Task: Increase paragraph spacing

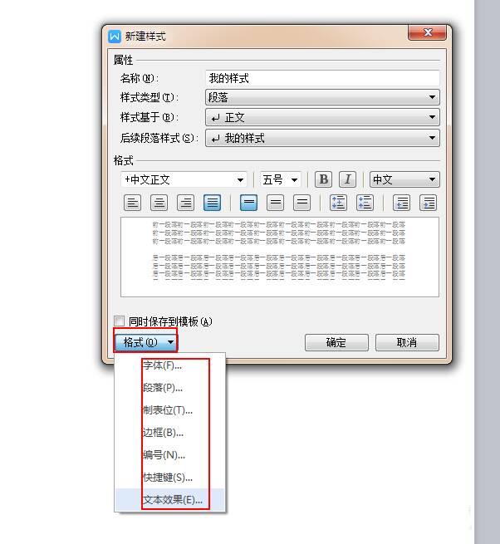Action: pyautogui.click(x=338, y=203)
